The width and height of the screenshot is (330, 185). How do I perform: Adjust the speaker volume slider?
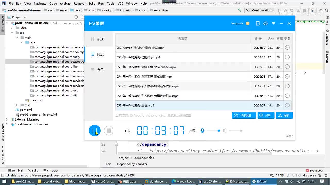(236, 131)
